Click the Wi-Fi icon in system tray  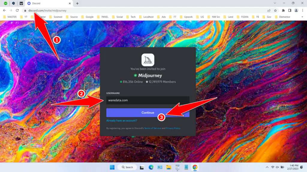click(x=273, y=167)
